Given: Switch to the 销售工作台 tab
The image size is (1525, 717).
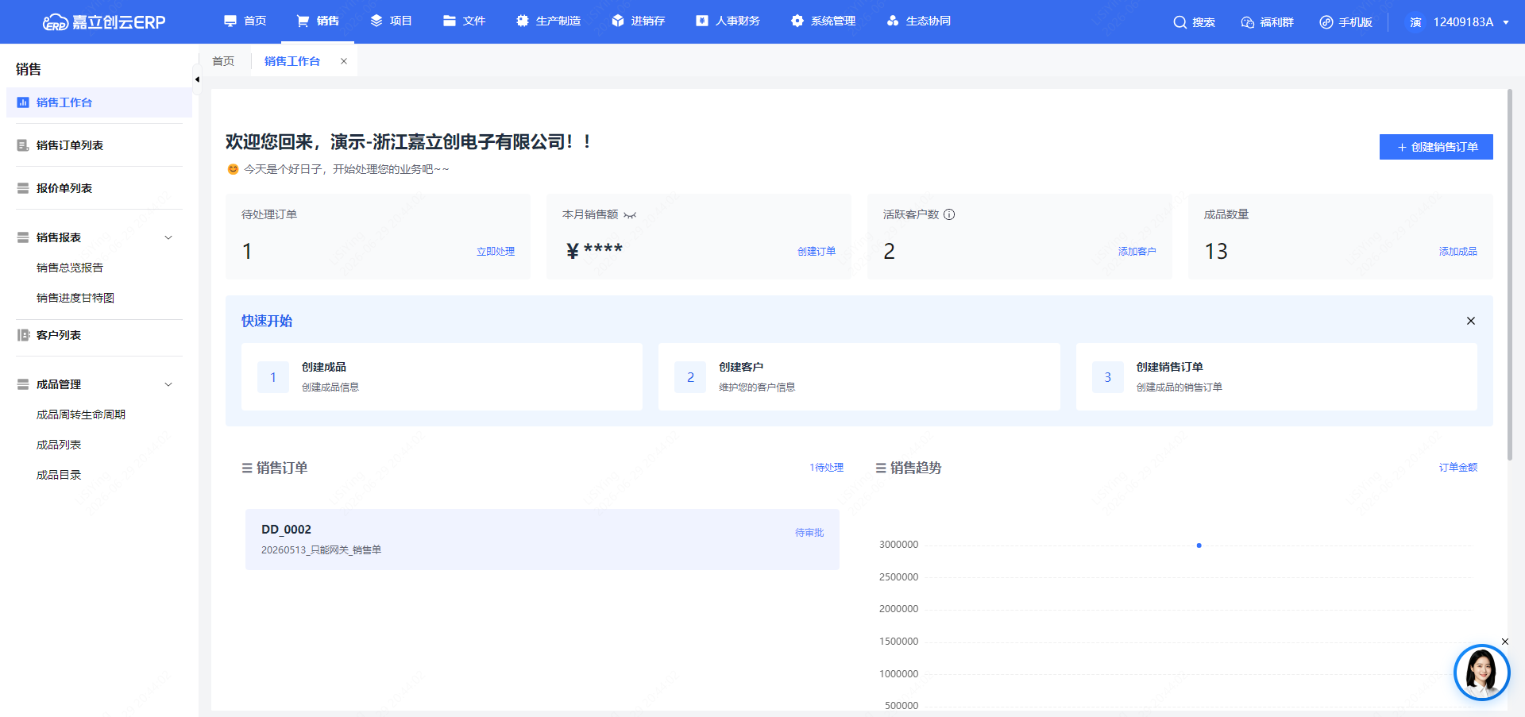Looking at the screenshot, I should coord(292,61).
